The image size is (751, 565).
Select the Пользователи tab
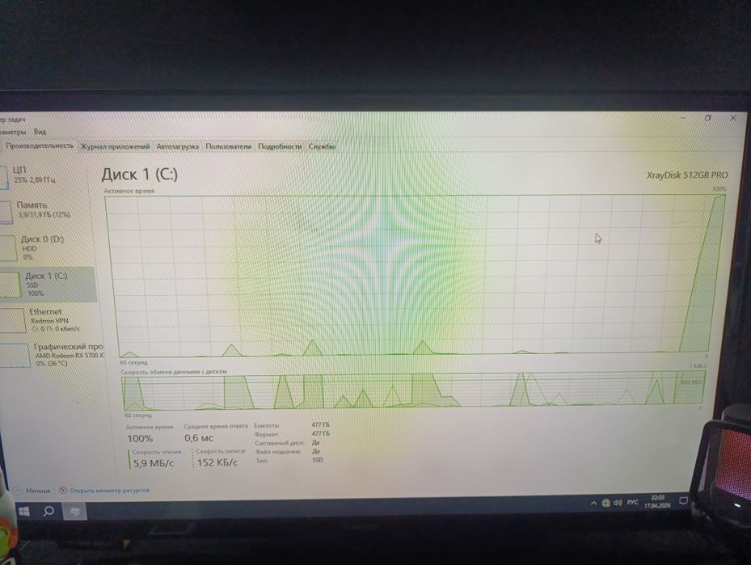[x=229, y=146]
